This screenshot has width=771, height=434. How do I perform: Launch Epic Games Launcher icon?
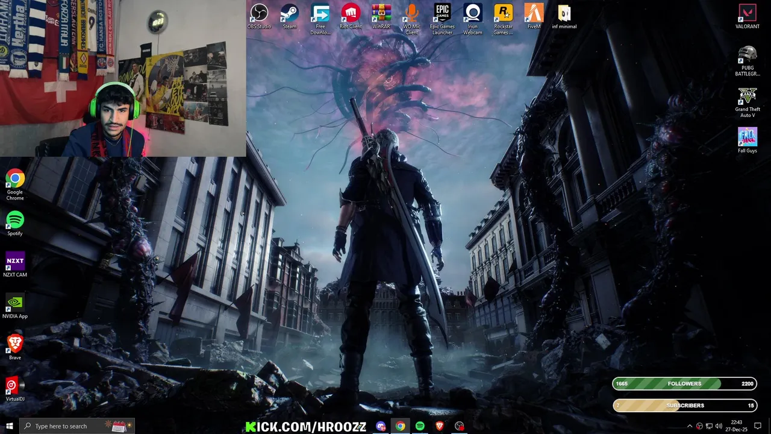(x=442, y=19)
